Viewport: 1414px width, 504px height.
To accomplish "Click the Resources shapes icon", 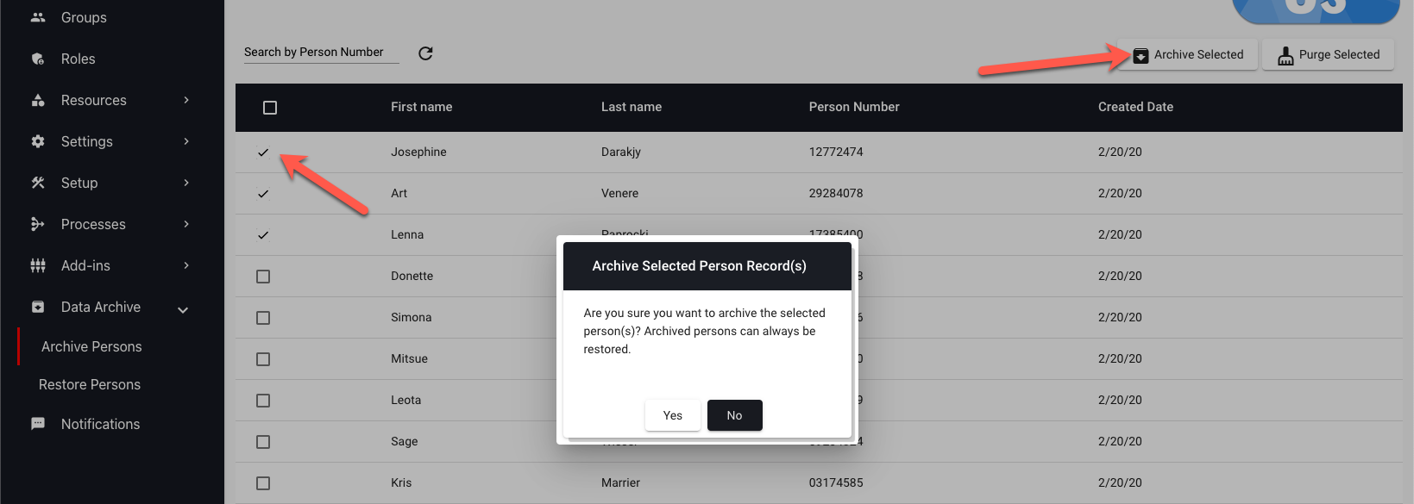I will point(38,100).
